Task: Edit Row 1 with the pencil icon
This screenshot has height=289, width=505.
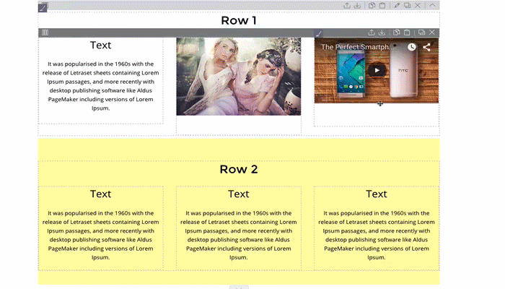Action: click(397, 6)
